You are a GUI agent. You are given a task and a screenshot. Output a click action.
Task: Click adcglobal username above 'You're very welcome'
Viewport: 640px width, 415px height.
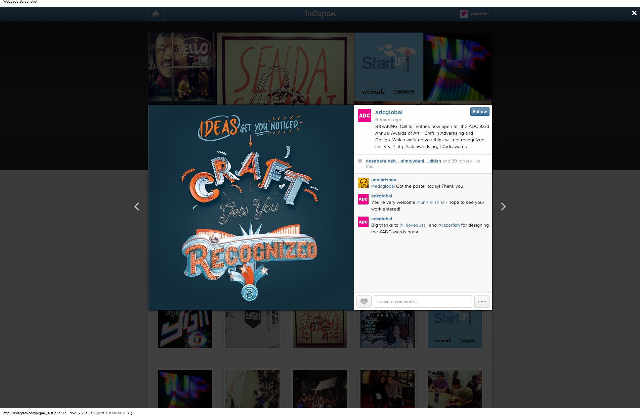coord(382,196)
